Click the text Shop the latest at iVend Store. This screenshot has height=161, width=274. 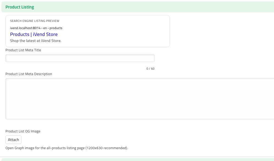click(36, 41)
